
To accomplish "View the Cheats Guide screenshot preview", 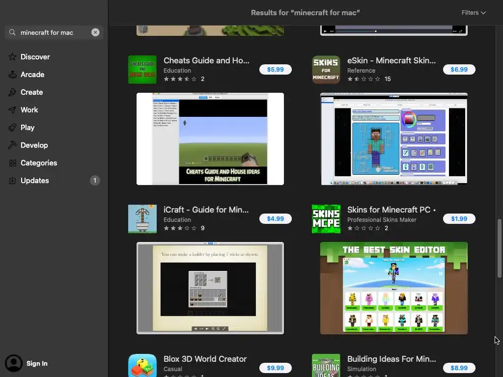I will coord(210,139).
